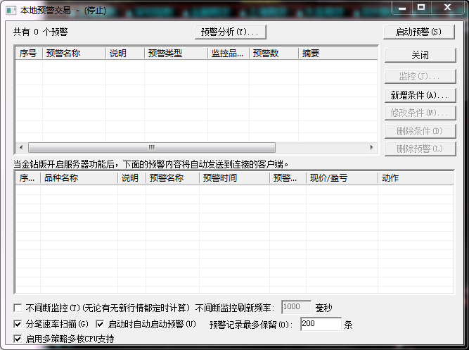Image resolution: width=469 pixels, height=350 pixels.
Task: Click the greyed 删除条件(D) button
Action: click(x=420, y=131)
